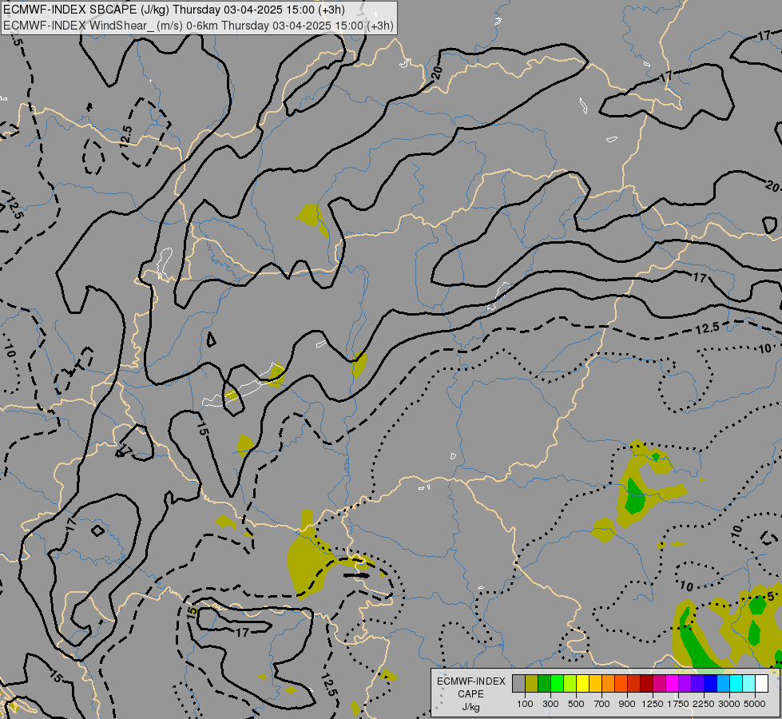
Task: Click the pure yellow legend swatch
Action: (582, 684)
